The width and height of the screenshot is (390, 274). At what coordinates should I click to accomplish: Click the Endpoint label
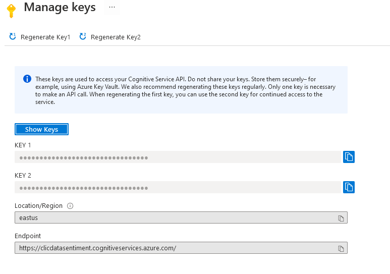coord(28,236)
